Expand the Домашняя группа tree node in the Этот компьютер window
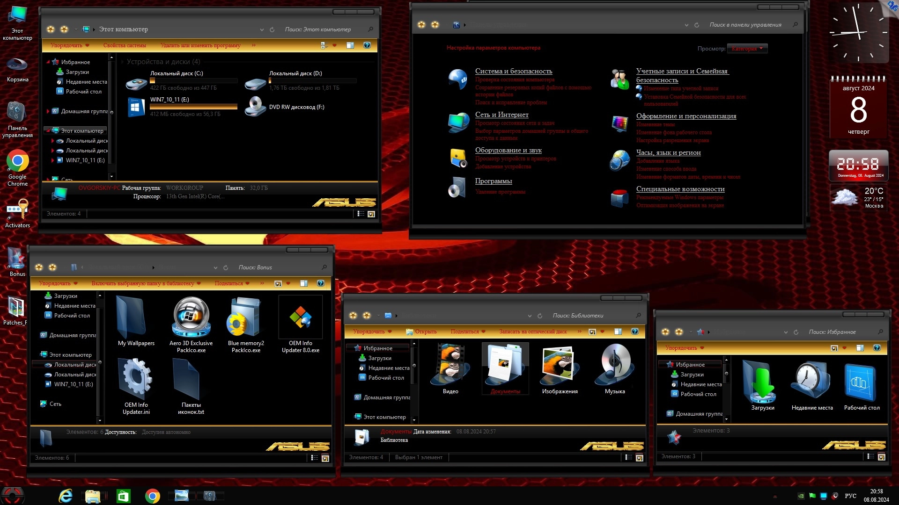899x505 pixels. click(x=48, y=111)
